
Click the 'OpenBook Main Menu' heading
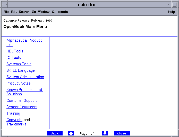pyautogui.click(x=25, y=26)
